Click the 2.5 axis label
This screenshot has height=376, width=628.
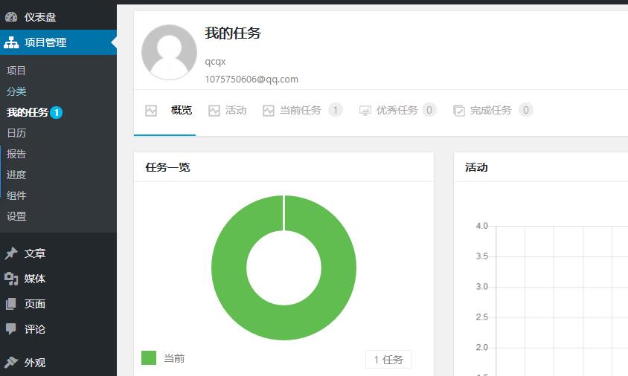click(x=482, y=317)
